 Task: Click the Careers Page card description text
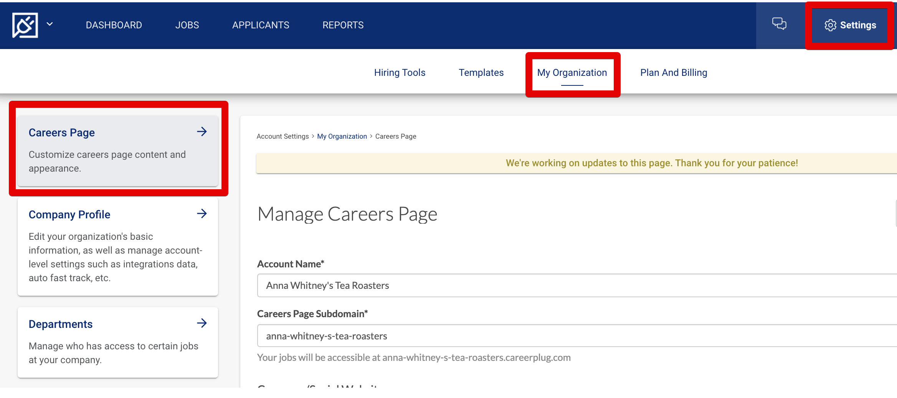[107, 162]
